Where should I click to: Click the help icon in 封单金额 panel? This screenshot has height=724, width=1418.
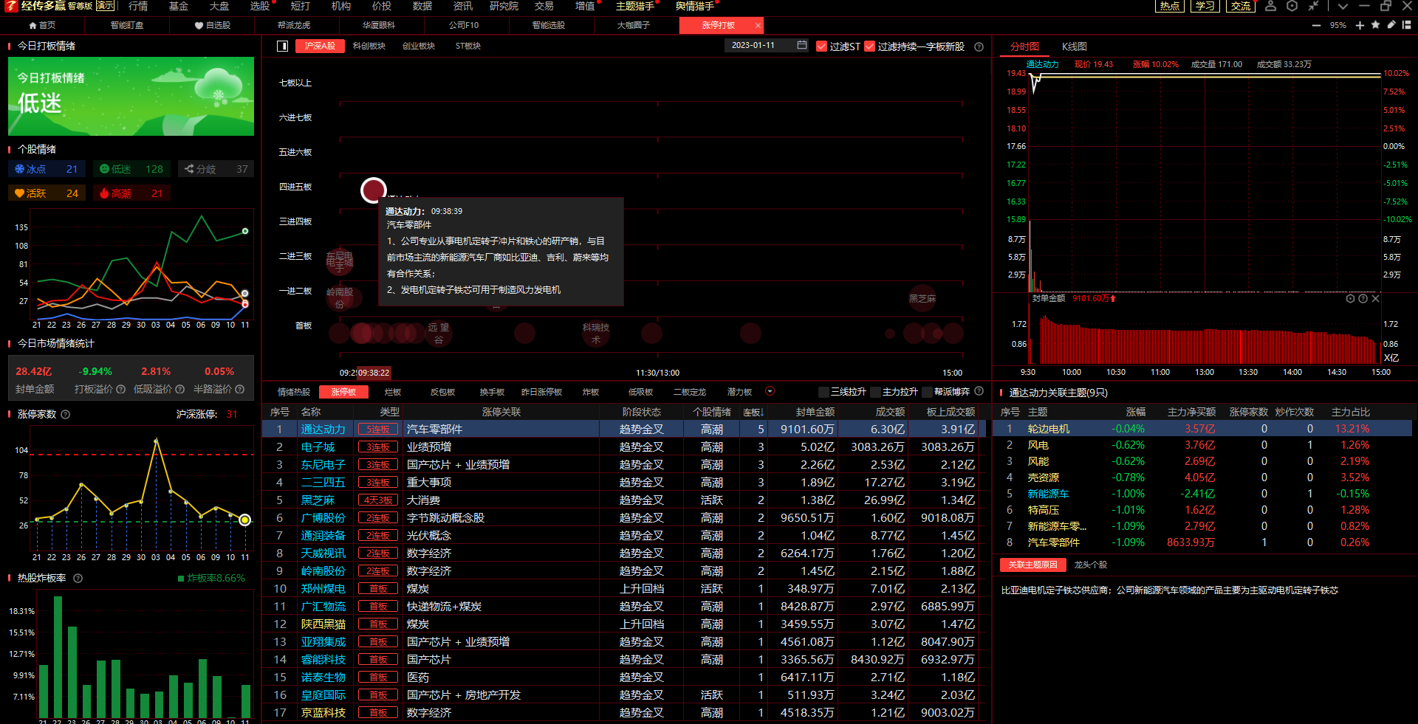pyautogui.click(x=1363, y=299)
